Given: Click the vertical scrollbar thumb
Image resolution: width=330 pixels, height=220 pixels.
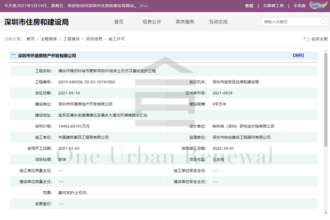Looking at the screenshot, I should [326, 100].
